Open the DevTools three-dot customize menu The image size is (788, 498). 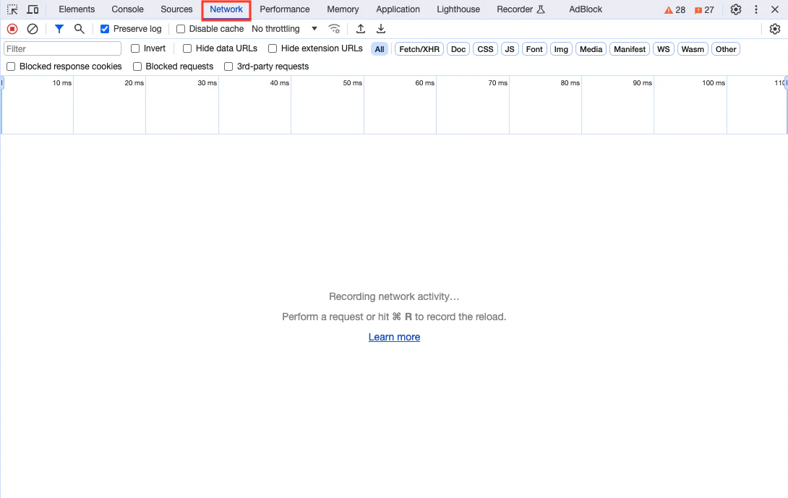pyautogui.click(x=756, y=9)
